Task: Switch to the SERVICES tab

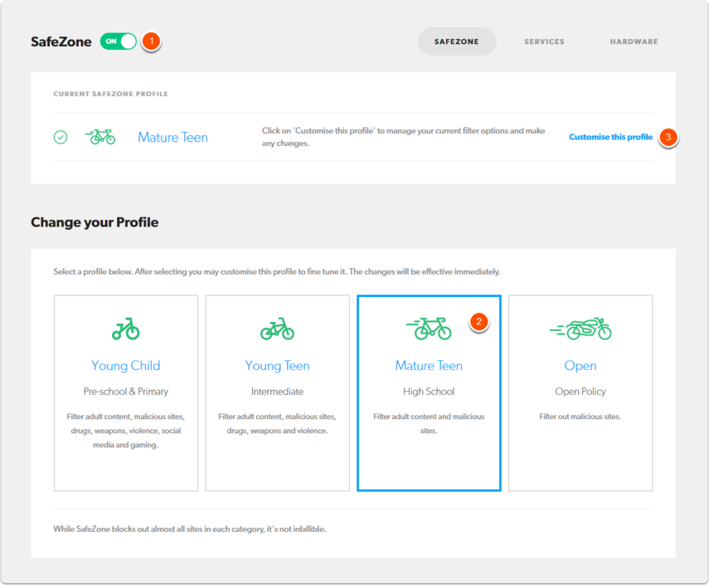Action: 544,41
